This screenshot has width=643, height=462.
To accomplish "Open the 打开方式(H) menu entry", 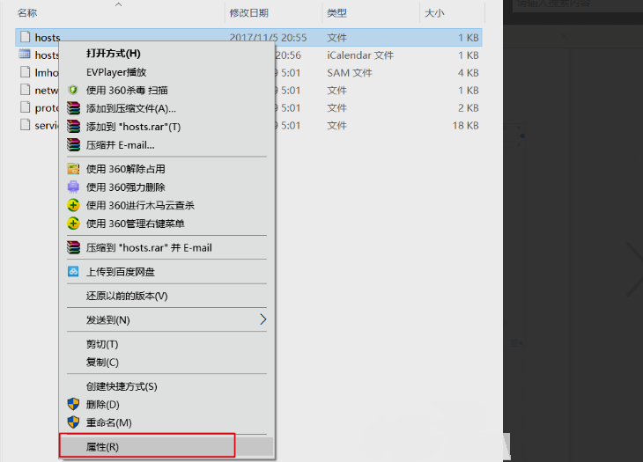I will (x=166, y=54).
